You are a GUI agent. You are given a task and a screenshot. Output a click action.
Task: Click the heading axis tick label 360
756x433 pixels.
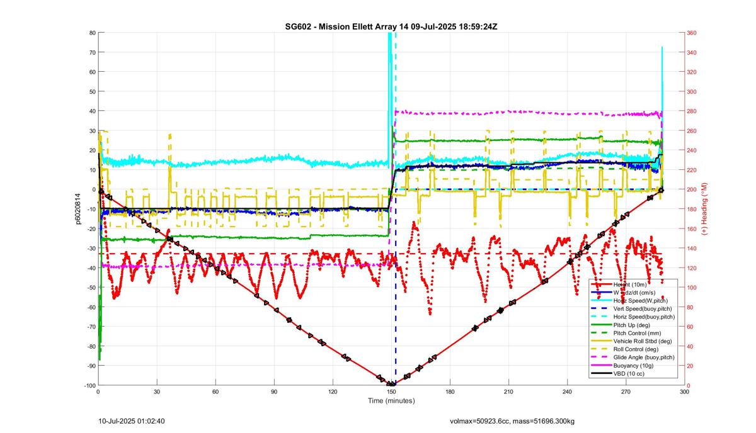tap(692, 33)
